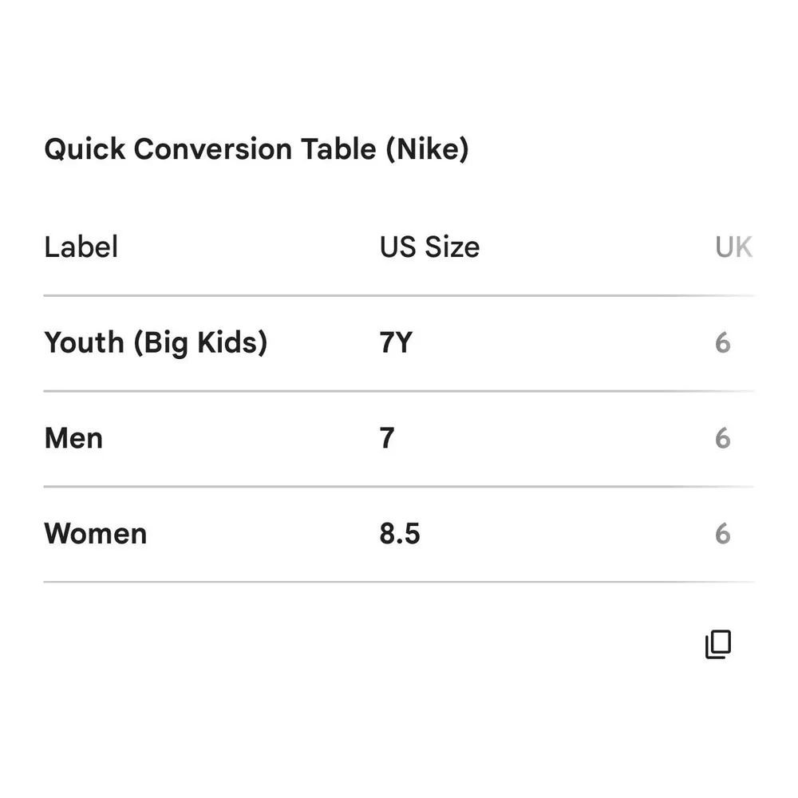Click the Men US size 7 cell

tap(387, 438)
